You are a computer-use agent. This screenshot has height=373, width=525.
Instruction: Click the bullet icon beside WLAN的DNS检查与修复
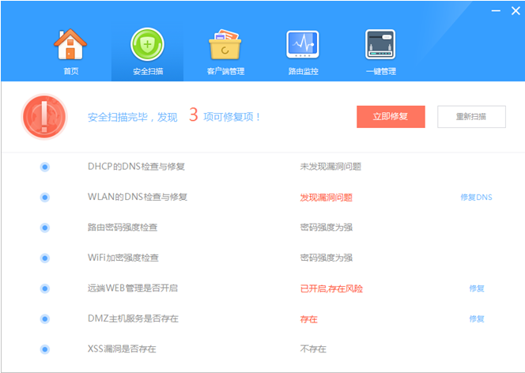click(x=44, y=197)
